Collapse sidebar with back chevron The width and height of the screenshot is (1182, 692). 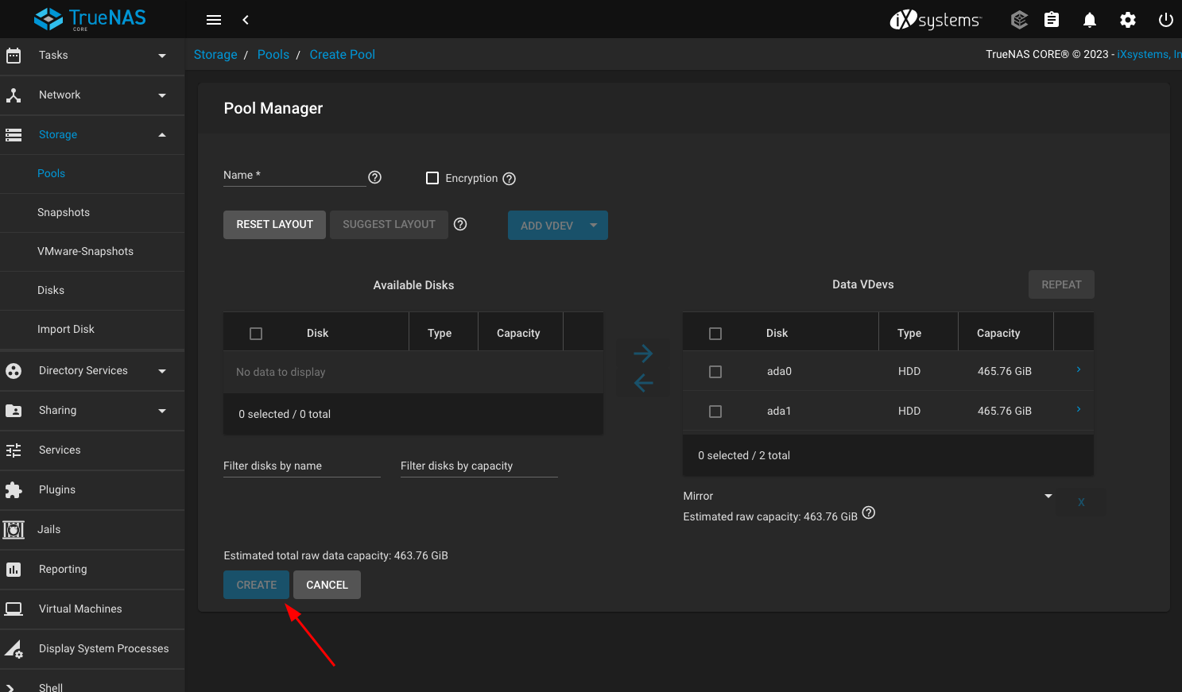click(246, 20)
